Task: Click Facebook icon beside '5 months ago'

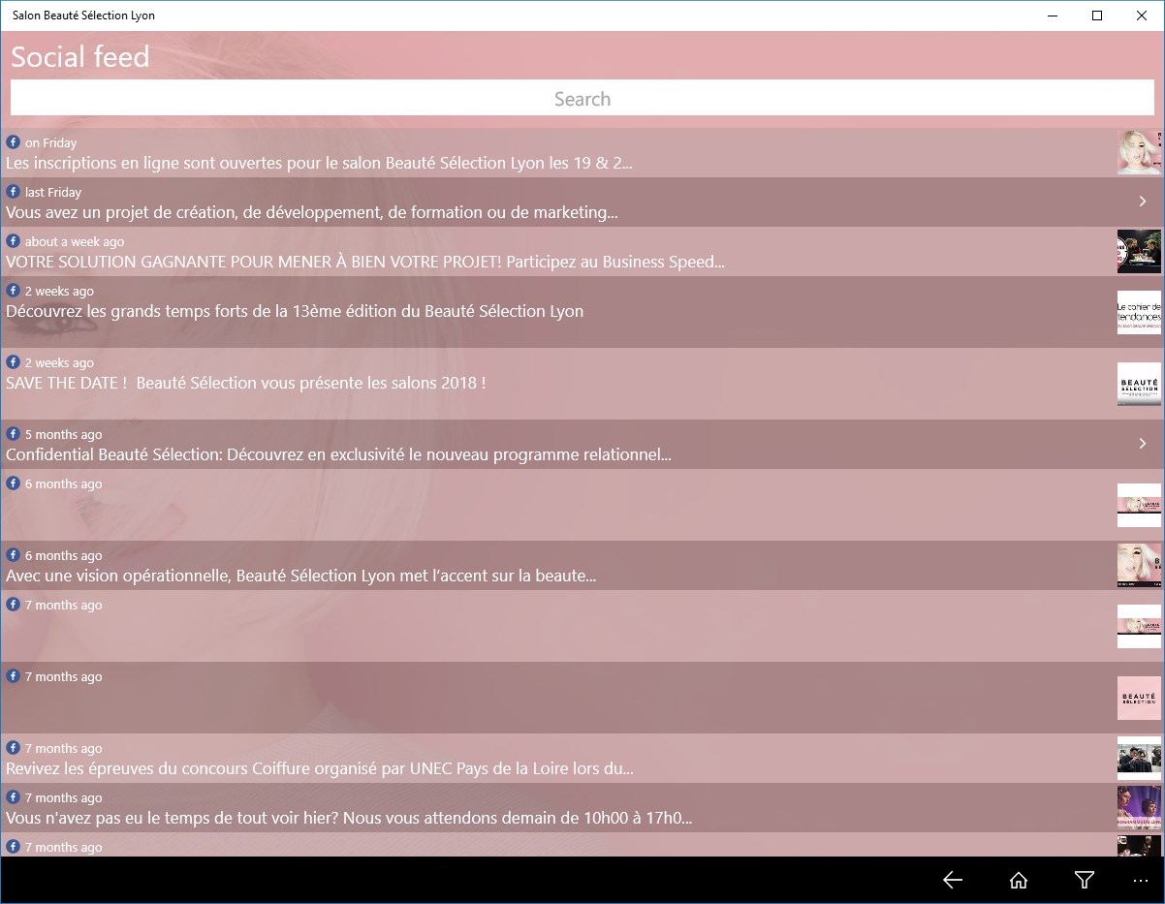Action: point(14,434)
